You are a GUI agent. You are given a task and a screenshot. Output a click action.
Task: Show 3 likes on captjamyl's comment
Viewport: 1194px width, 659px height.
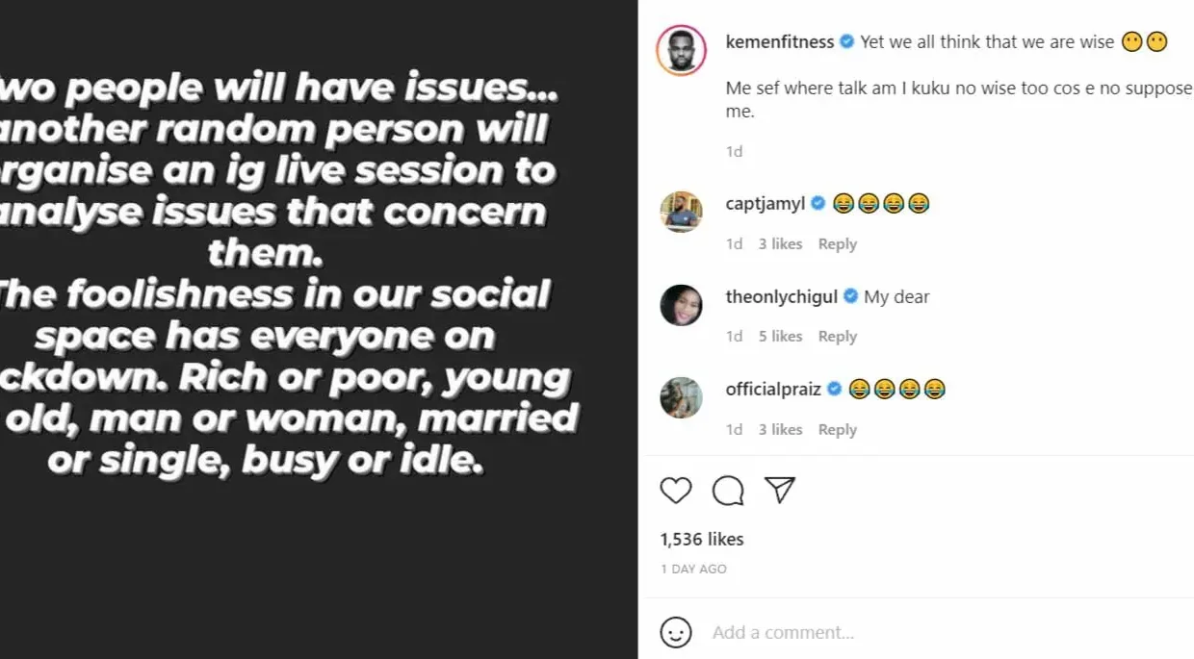(x=780, y=244)
